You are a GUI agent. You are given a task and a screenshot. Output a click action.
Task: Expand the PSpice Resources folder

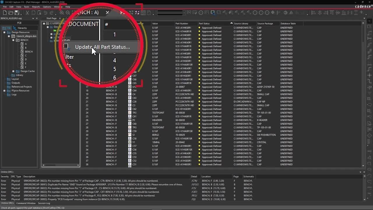click(x=4, y=91)
